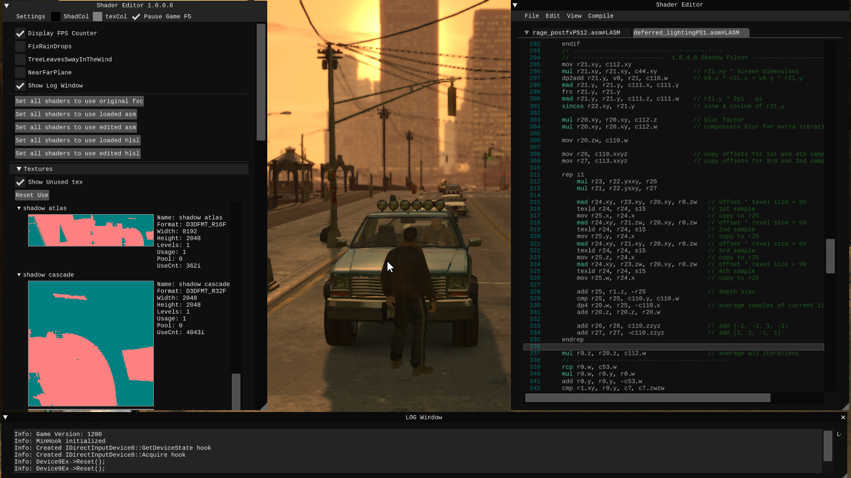Image resolution: width=851 pixels, height=478 pixels.
Task: Click code line 'mov r20.zw, c110.w'
Action: (x=594, y=141)
